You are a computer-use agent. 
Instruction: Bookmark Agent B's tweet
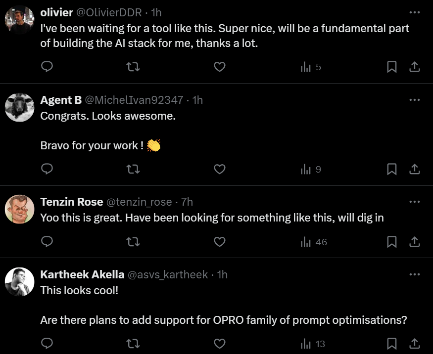391,170
